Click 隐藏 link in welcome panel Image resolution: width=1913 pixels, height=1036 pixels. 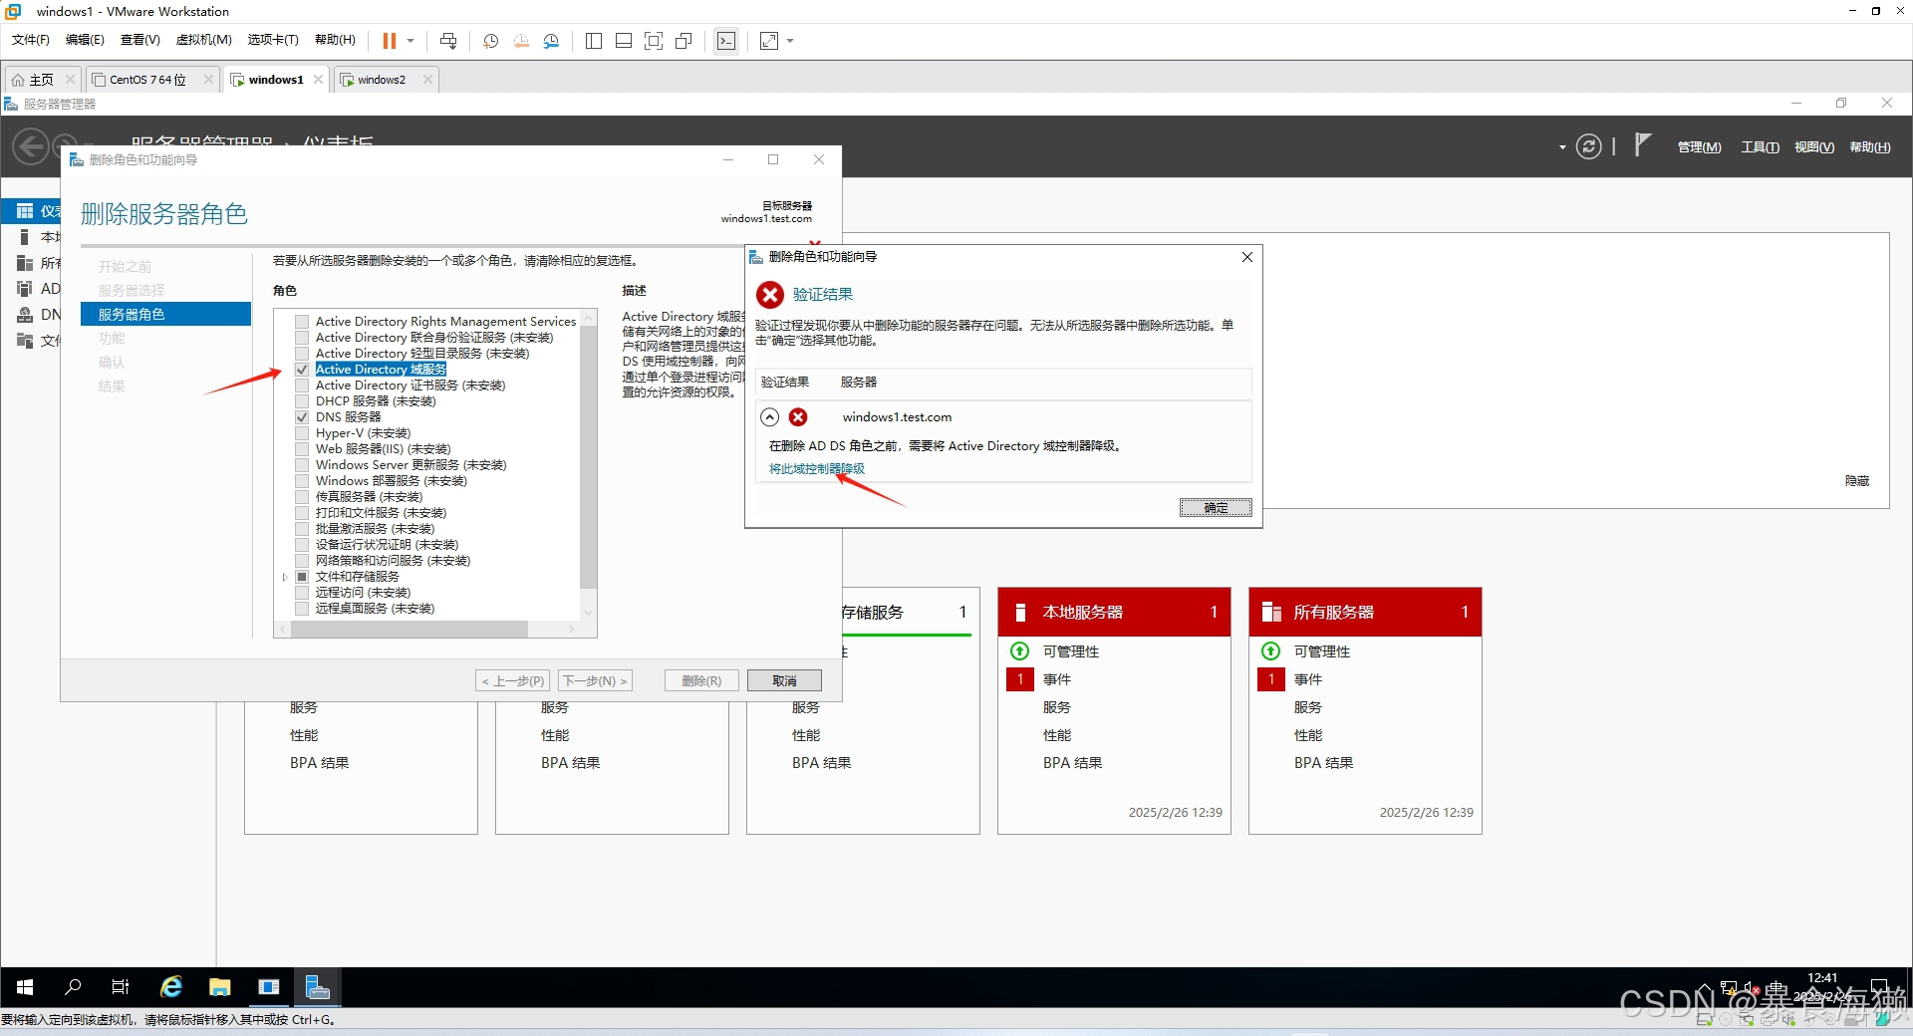1857,481
